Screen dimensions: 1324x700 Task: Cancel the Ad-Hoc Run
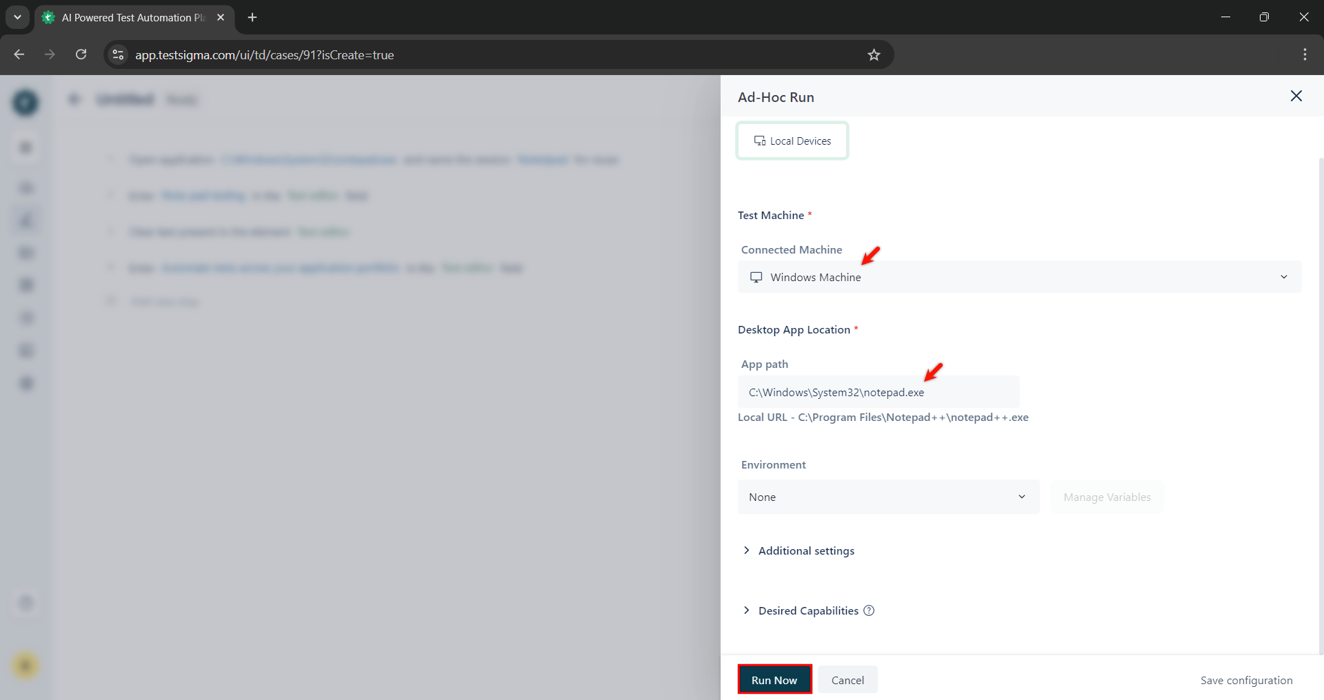click(847, 679)
